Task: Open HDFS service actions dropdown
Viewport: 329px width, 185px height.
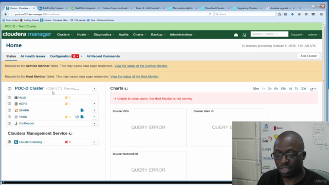Action: (95, 104)
